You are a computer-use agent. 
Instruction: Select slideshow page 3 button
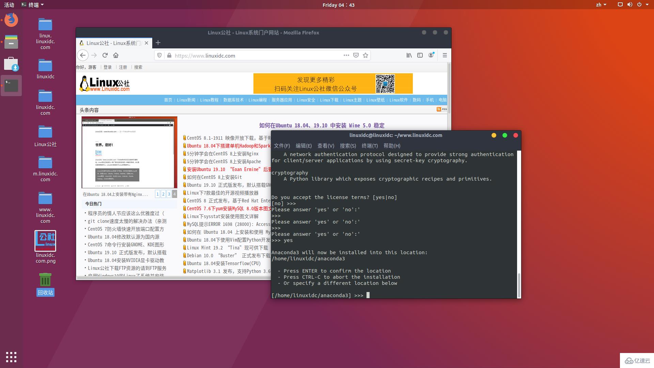point(169,194)
